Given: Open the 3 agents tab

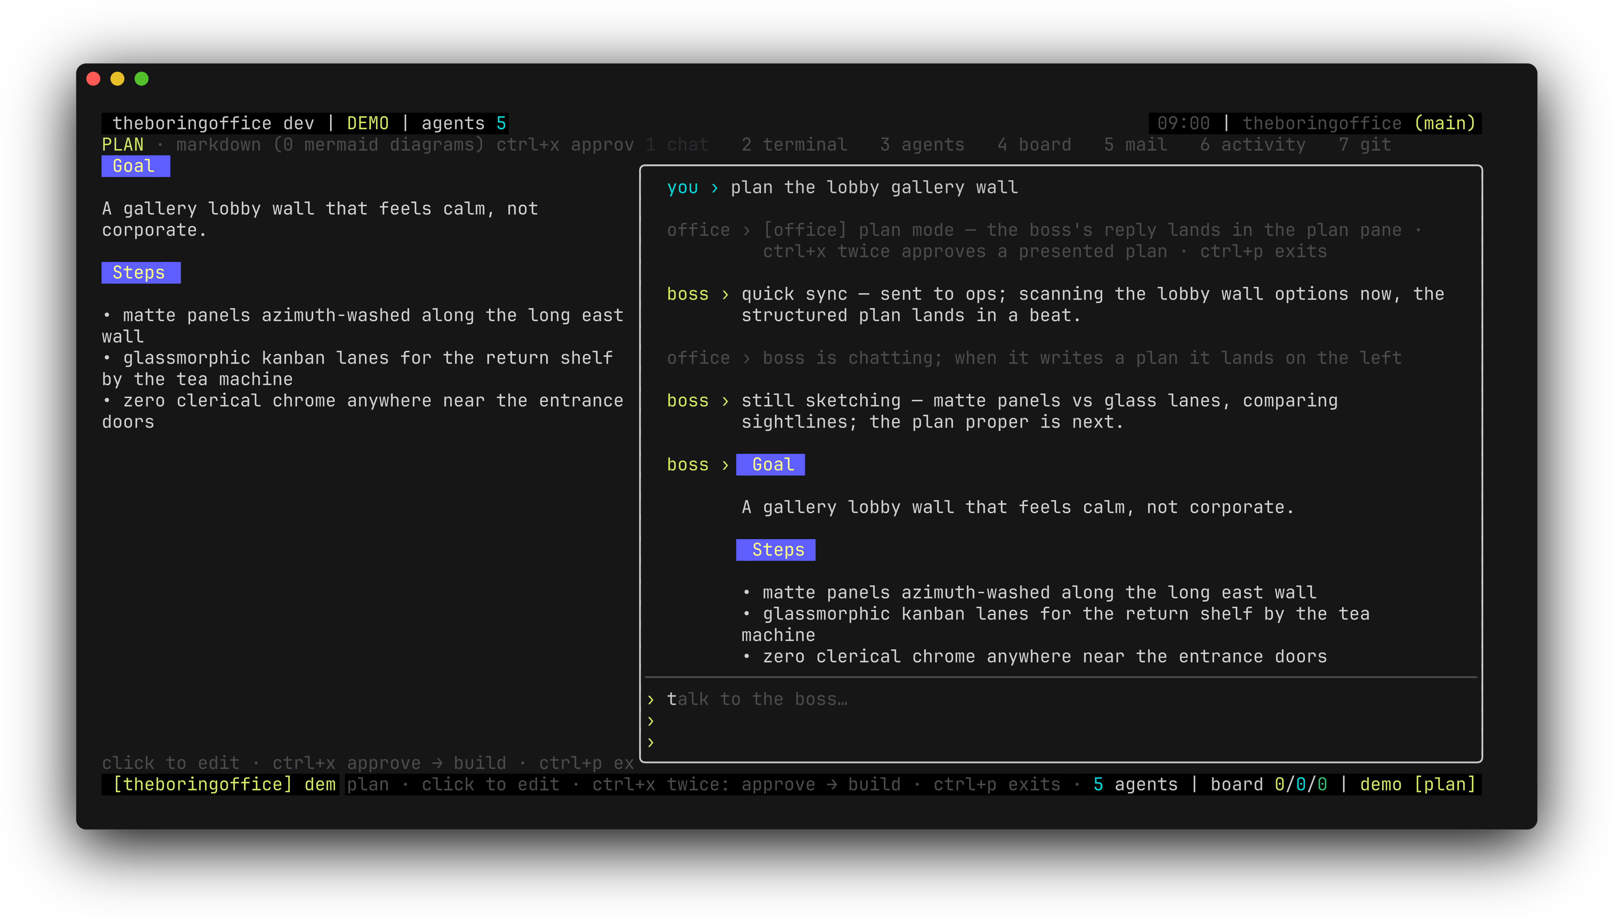Looking at the screenshot, I should [x=922, y=144].
